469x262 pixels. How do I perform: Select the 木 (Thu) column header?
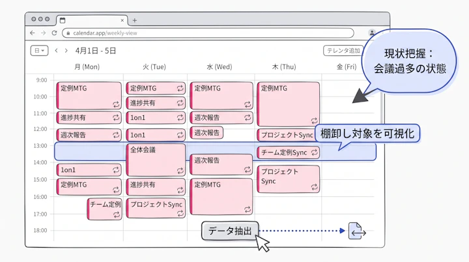(284, 66)
